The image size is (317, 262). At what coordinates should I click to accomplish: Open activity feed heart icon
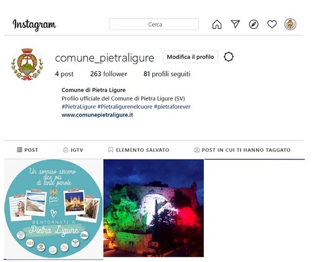(272, 24)
